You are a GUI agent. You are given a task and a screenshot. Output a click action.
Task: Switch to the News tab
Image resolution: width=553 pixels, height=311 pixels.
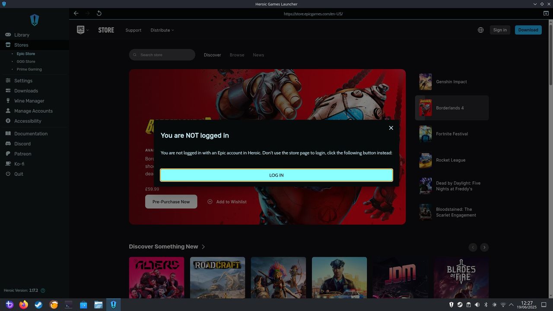pyautogui.click(x=258, y=55)
